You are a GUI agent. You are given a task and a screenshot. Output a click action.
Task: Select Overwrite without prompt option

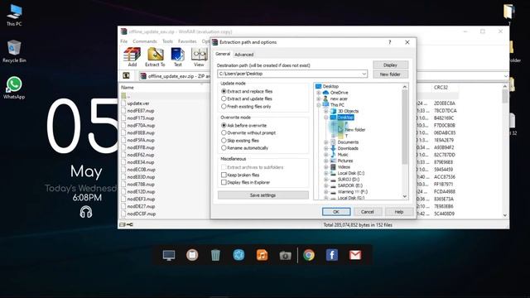pos(224,132)
